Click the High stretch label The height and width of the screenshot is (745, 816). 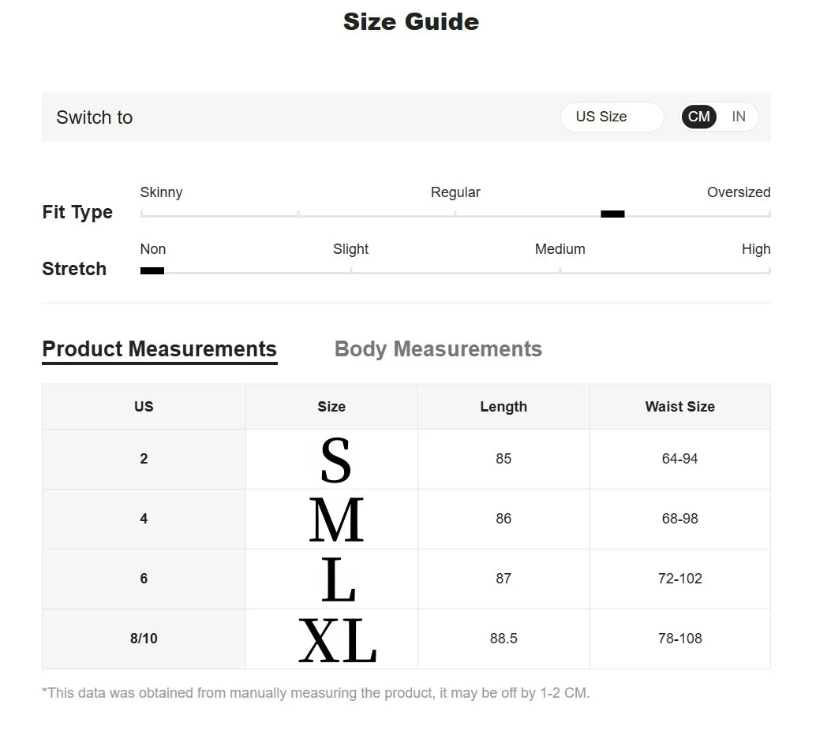click(755, 249)
